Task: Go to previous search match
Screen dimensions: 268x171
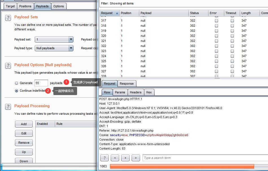Action: coord(115,158)
